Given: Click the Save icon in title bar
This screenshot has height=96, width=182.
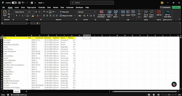Looking at the screenshot, I should 19,3.
